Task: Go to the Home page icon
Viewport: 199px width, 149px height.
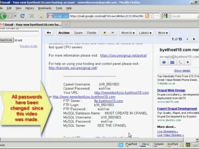Action: tap(41, 16)
